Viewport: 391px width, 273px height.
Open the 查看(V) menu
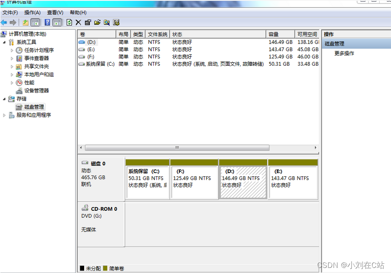[55, 13]
